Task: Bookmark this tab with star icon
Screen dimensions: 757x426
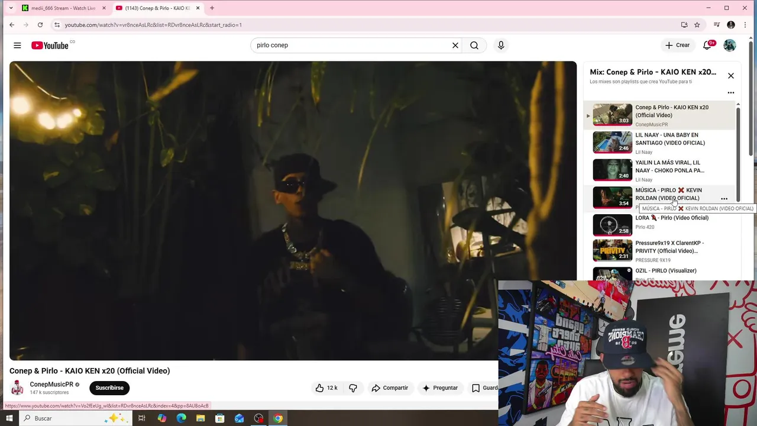Action: coord(697,25)
